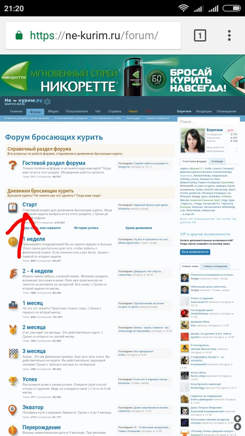Open the Экватор forum section
The image size is (245, 436).
click(33, 407)
